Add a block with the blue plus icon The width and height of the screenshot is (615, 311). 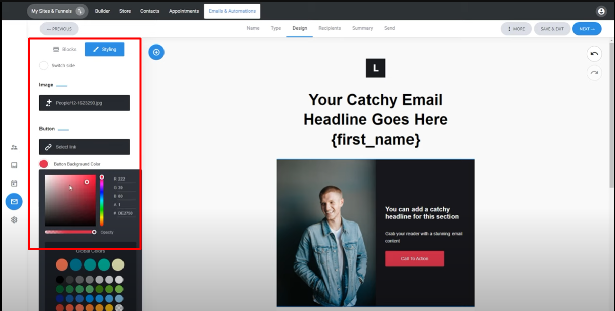156,52
